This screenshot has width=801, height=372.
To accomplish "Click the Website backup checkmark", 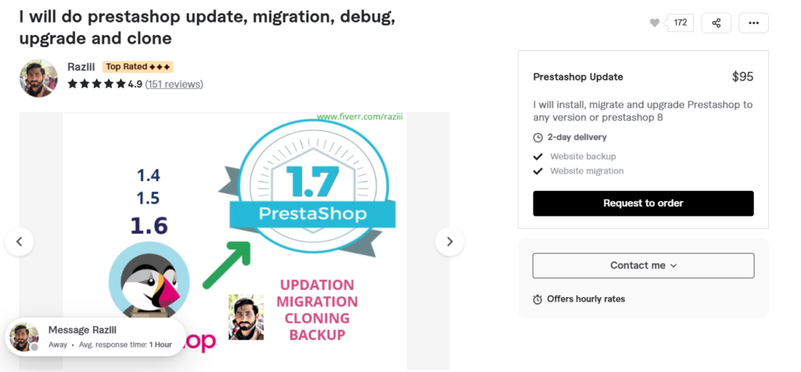I will click(x=537, y=156).
